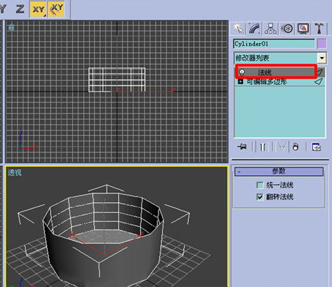This screenshot has width=332, height=287.
Task: Expand the 可编辑多边形 stack entry
Action: pyautogui.click(x=240, y=82)
